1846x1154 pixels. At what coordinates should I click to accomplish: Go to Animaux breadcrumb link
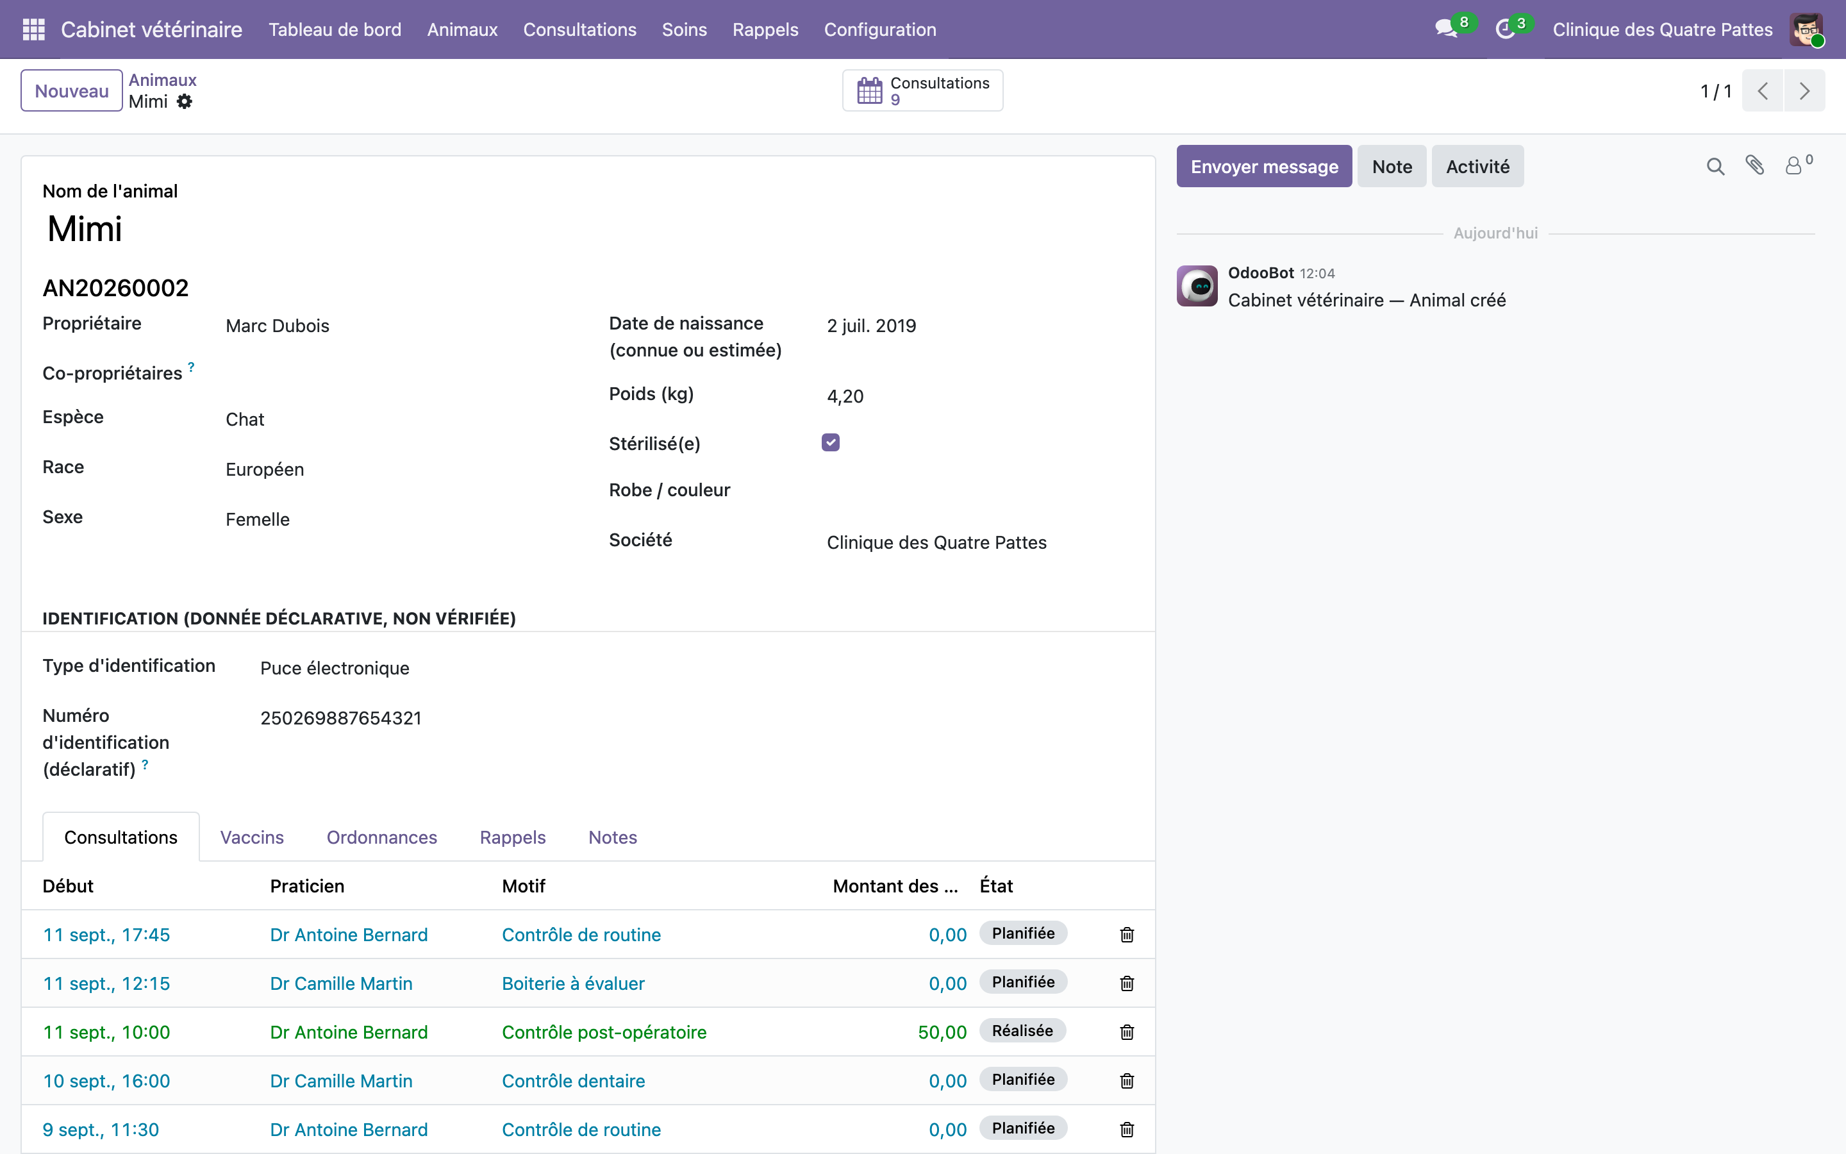(162, 80)
